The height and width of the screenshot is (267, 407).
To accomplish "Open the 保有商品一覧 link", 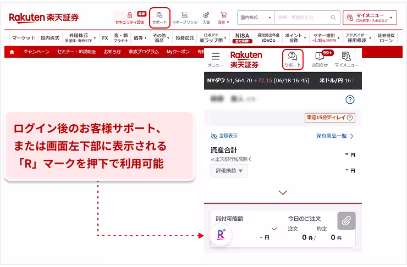I will point(335,136).
